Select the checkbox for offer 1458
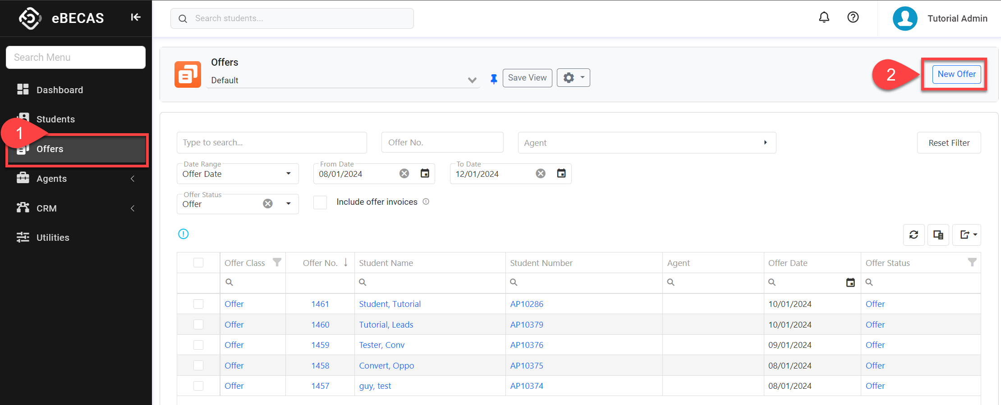1001x405 pixels. click(x=198, y=365)
